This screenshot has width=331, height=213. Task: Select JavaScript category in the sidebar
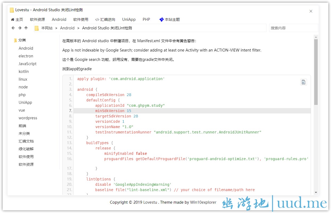(x=27, y=64)
